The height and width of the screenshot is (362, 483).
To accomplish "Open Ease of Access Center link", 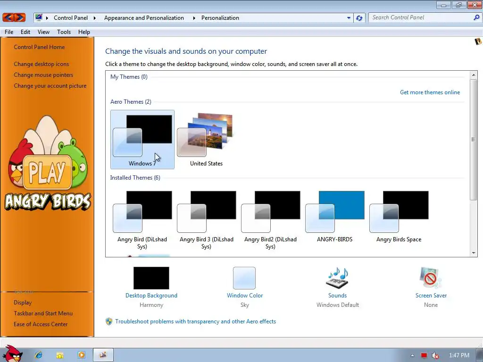I will pos(41,324).
